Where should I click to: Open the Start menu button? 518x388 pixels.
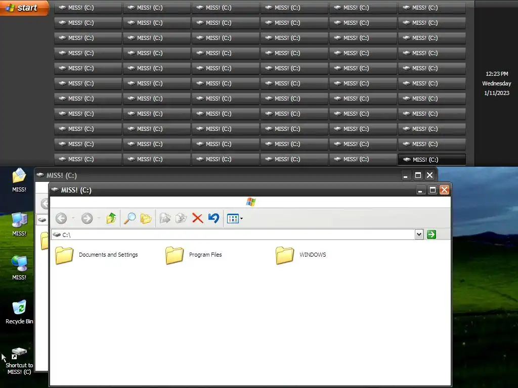(24, 8)
